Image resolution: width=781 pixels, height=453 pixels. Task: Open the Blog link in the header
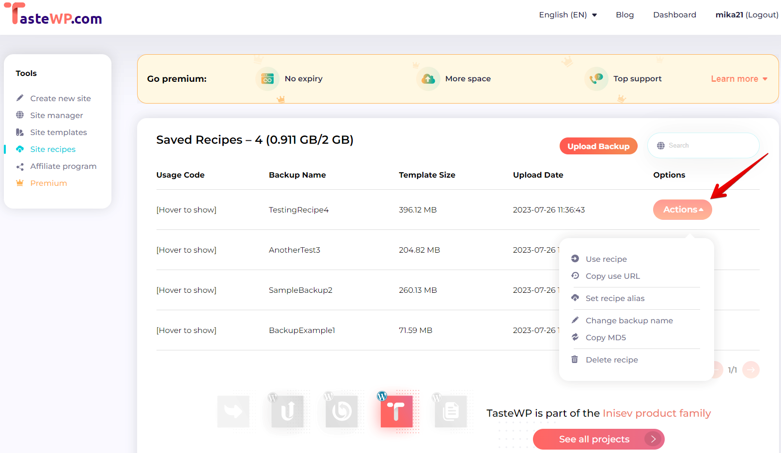click(x=625, y=15)
